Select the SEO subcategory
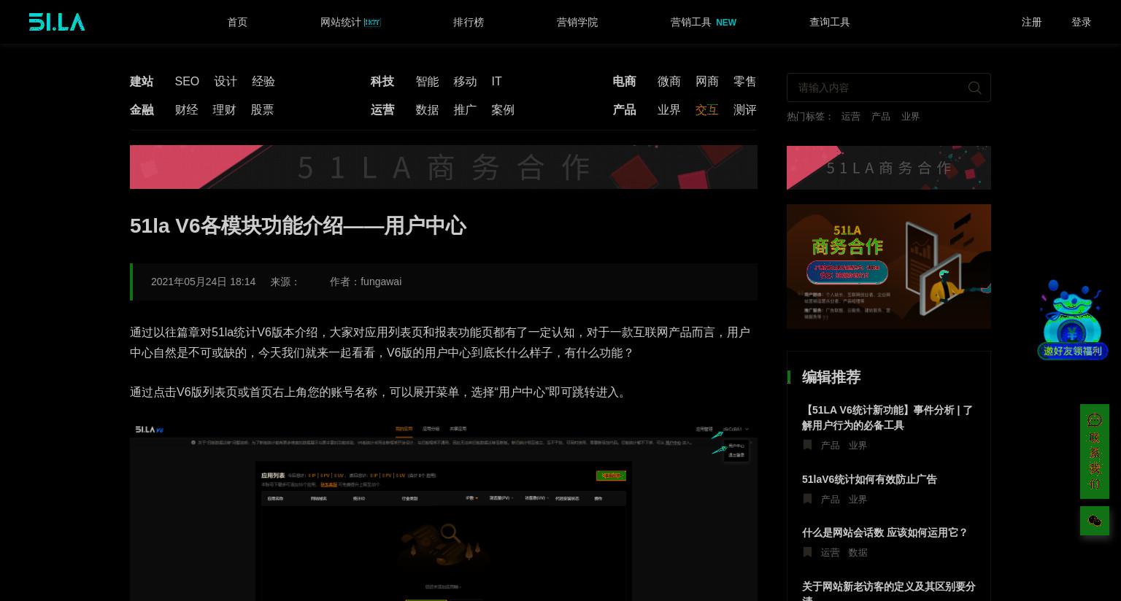This screenshot has width=1121, height=601. pos(187,81)
